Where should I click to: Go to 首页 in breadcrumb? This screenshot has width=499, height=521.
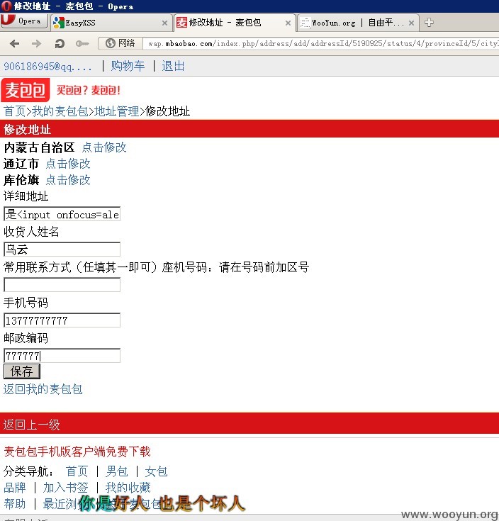[x=15, y=111]
